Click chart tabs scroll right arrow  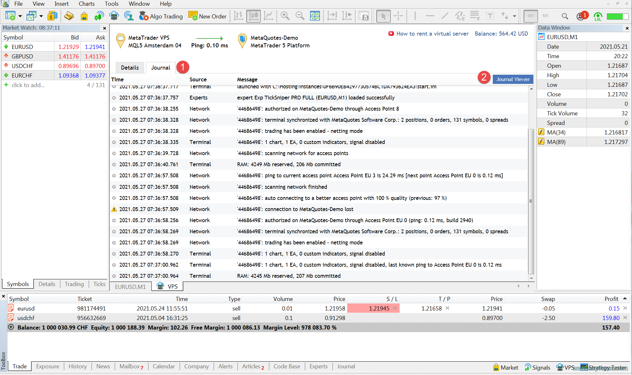click(529, 286)
